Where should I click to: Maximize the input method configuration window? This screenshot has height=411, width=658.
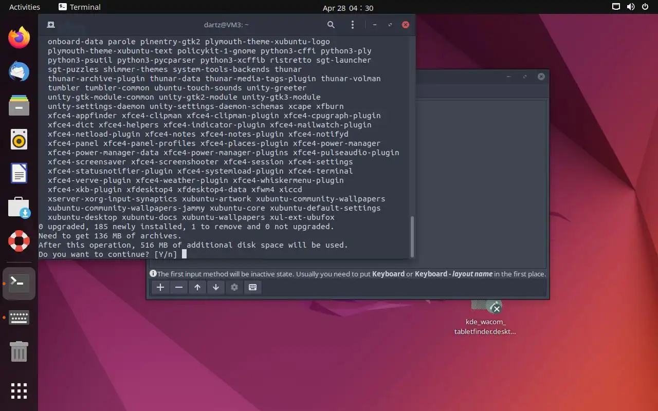click(x=525, y=77)
